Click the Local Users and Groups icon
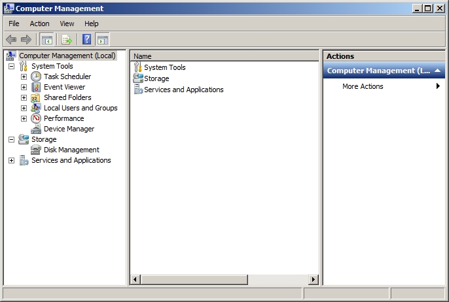Image resolution: width=449 pixels, height=302 pixels. click(36, 108)
